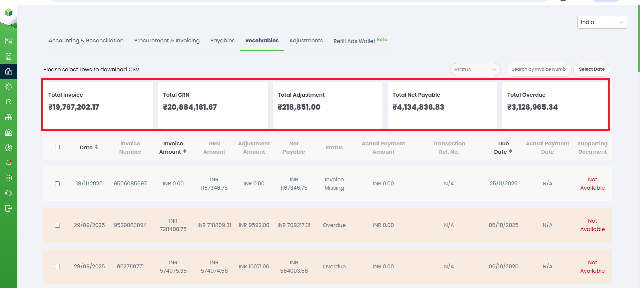The width and height of the screenshot is (640, 288).
Task: Open the stacked boxes inventory icon
Action: (9, 117)
